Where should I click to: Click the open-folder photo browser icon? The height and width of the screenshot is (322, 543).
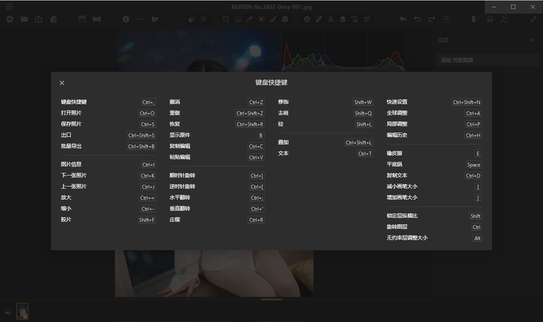[x=24, y=19]
